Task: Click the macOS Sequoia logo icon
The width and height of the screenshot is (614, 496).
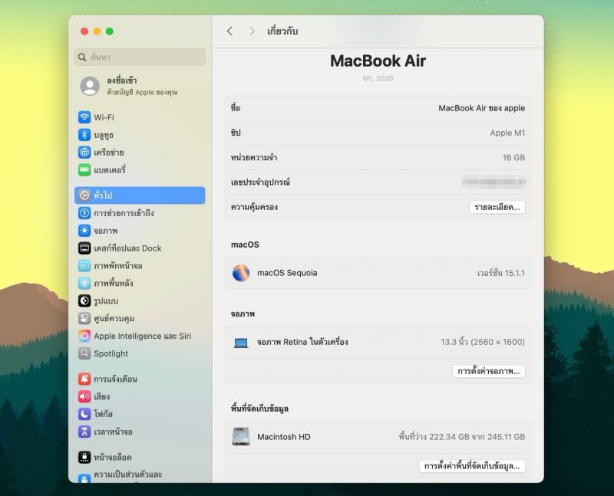Action: 241,273
